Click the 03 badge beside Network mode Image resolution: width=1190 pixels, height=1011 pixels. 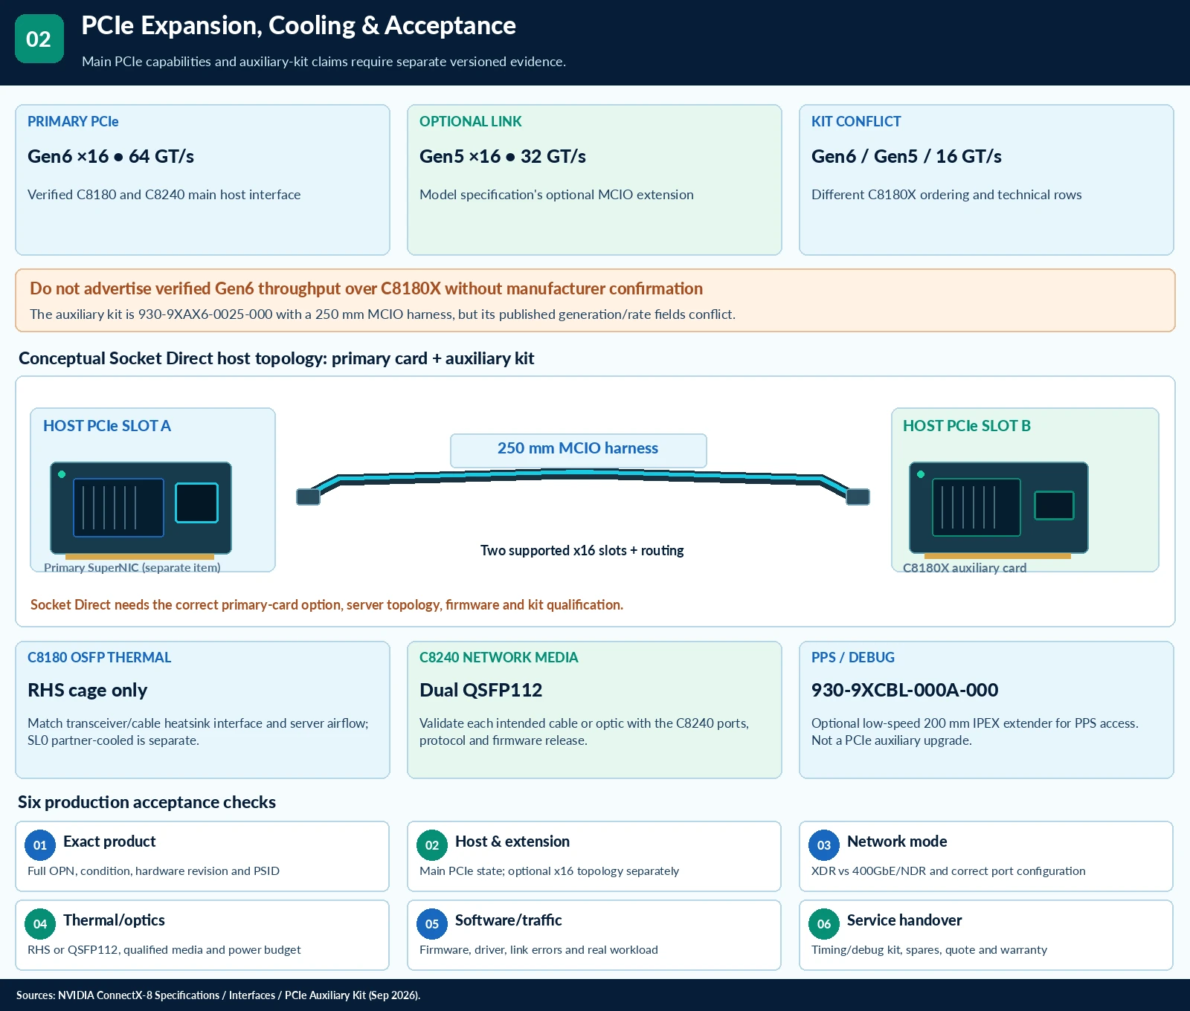[x=824, y=845]
